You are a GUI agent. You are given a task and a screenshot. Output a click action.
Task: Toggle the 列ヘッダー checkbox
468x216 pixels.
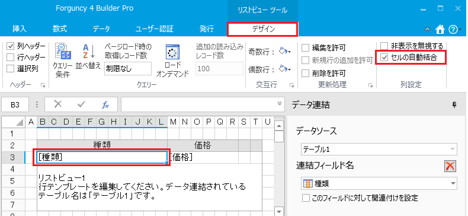click(11, 46)
